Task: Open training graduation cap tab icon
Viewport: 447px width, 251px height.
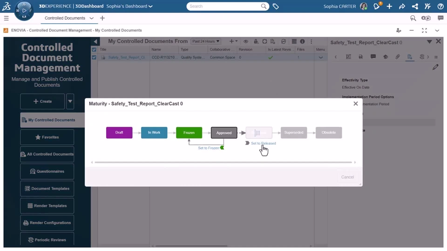Action: click(386, 57)
